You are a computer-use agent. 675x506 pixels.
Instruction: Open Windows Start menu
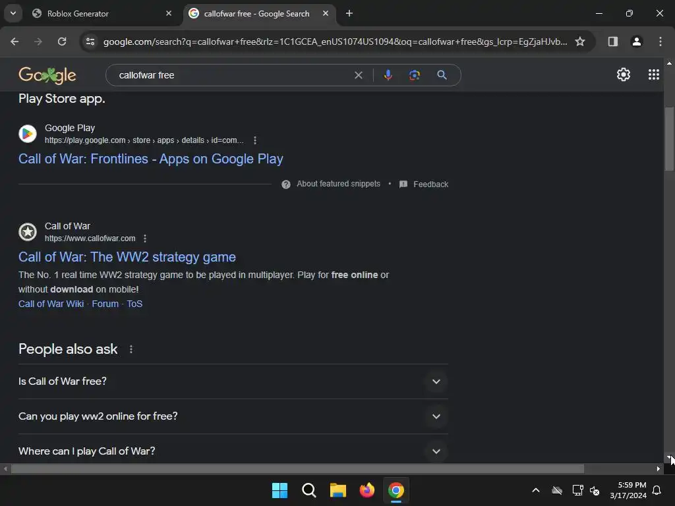pos(279,490)
